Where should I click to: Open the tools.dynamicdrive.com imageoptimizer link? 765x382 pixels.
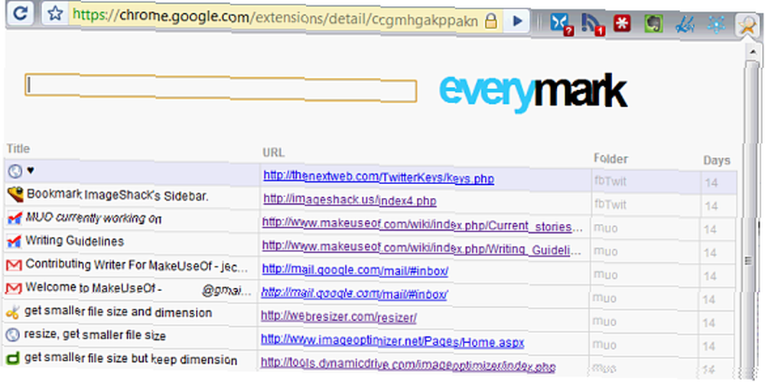click(408, 364)
